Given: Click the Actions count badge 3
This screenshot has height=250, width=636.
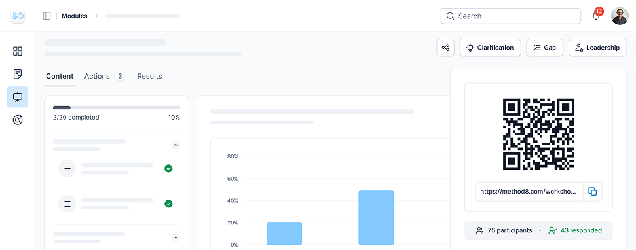Looking at the screenshot, I should [120, 76].
